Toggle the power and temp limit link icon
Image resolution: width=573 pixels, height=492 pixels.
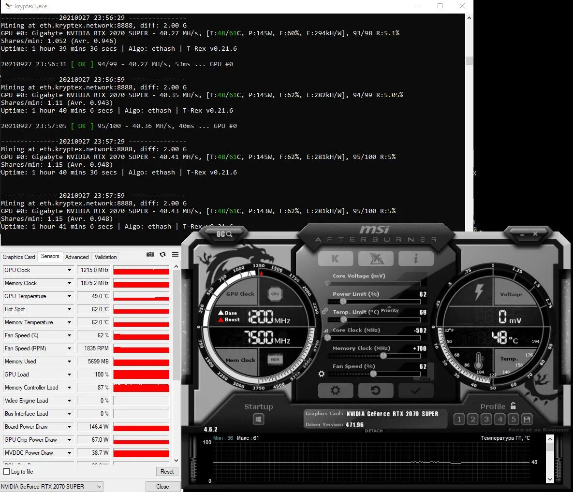[x=324, y=311]
